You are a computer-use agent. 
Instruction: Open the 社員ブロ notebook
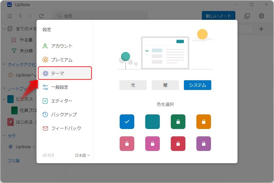[24, 110]
